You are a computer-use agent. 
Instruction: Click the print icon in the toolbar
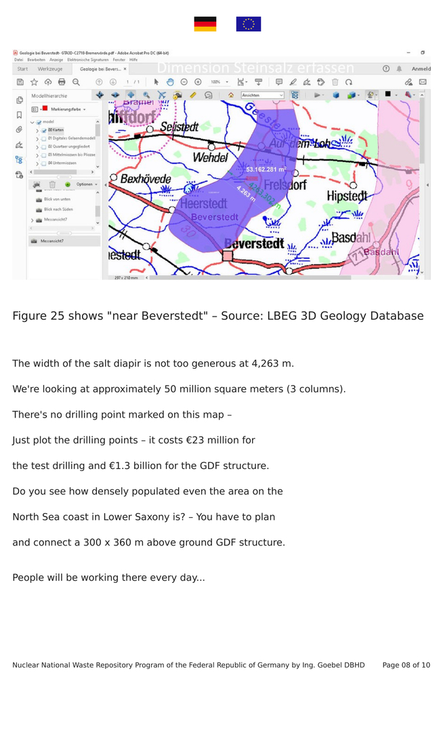(62, 82)
